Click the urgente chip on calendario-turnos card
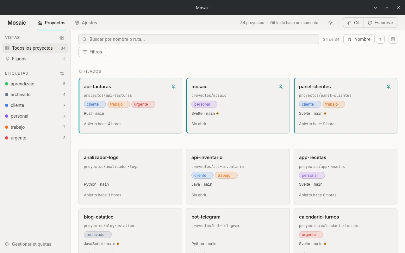The width and height of the screenshot is (405, 253). pyautogui.click(x=311, y=235)
